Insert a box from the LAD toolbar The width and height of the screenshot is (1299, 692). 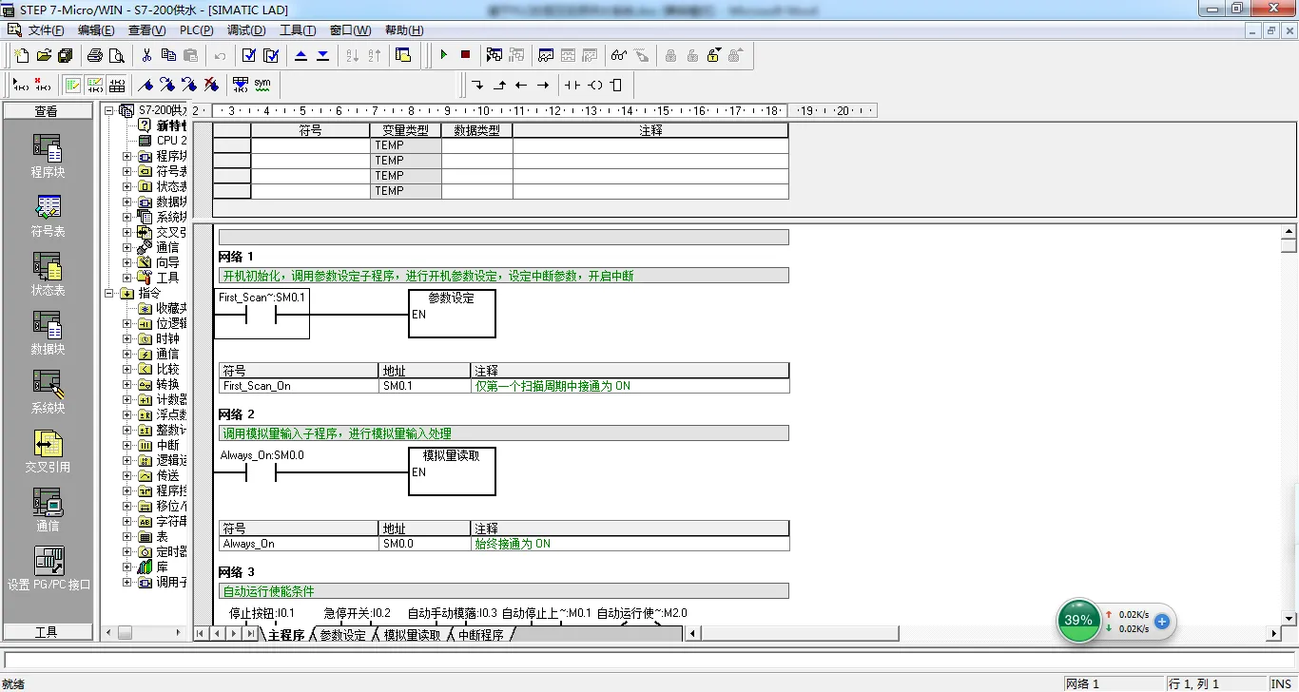pos(616,85)
